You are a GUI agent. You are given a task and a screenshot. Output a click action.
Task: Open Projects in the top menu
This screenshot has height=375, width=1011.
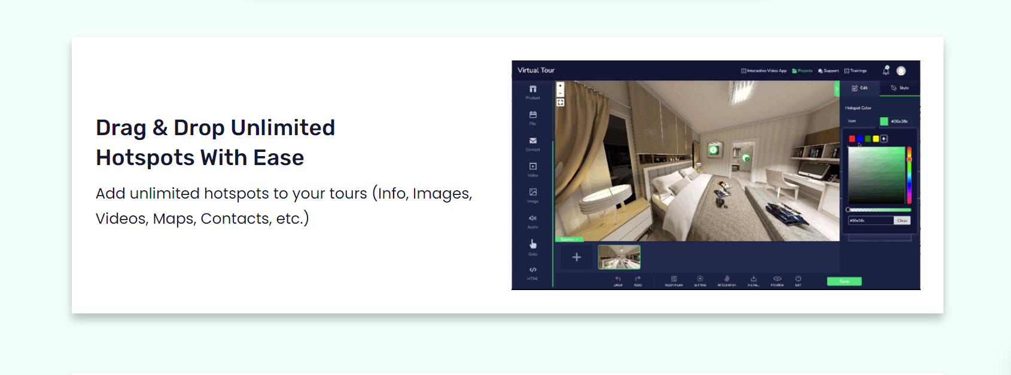[x=802, y=71]
